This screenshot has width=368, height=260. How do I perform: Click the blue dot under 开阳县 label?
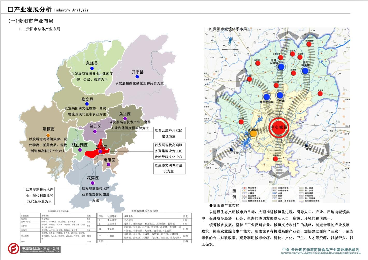point(137,76)
